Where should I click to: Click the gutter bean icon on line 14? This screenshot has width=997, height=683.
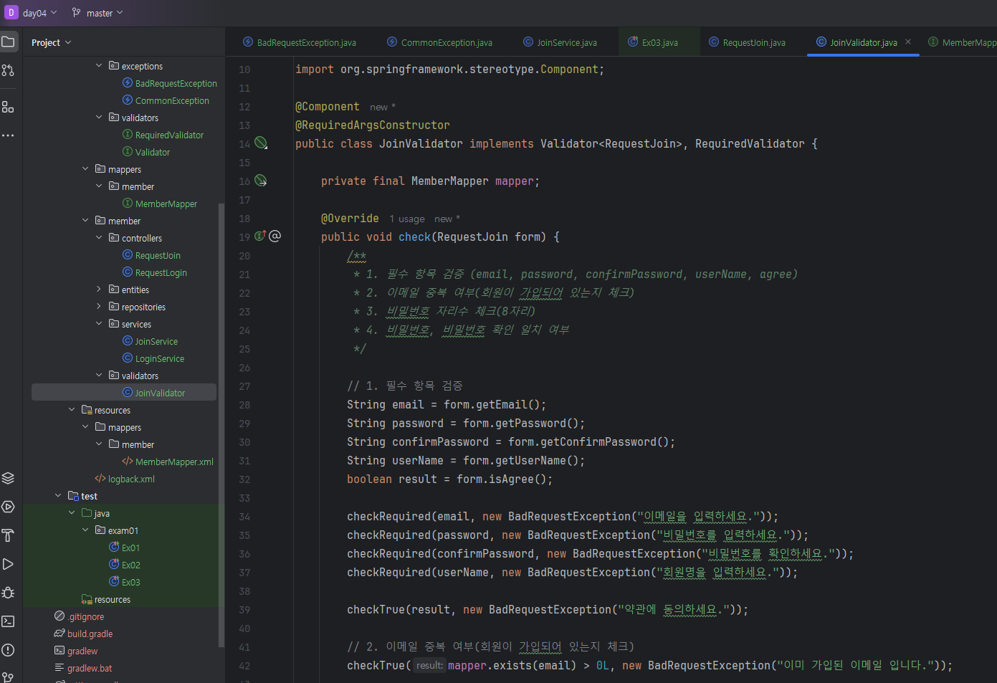click(x=261, y=143)
